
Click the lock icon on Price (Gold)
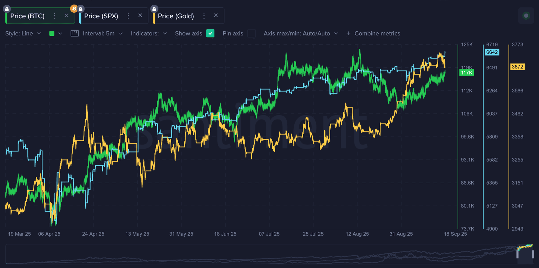click(154, 9)
